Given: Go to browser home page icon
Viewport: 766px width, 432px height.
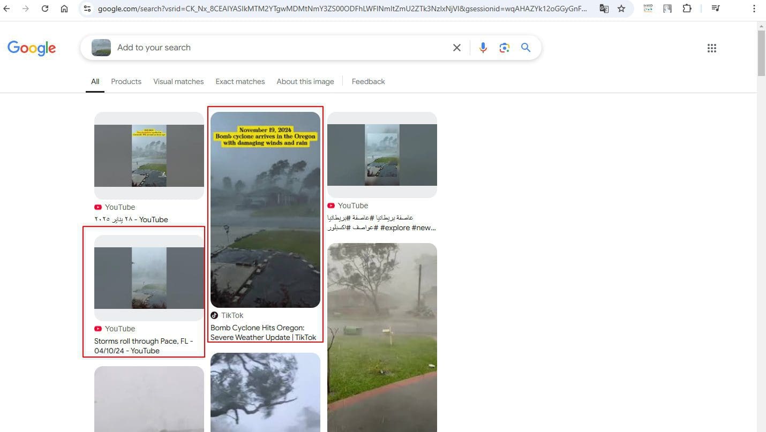Looking at the screenshot, I should 64,9.
